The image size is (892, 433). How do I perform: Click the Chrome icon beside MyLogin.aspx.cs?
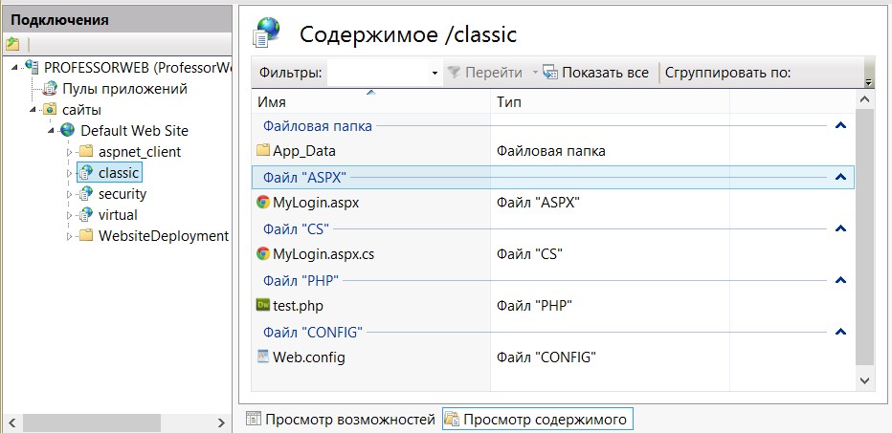pyautogui.click(x=263, y=253)
